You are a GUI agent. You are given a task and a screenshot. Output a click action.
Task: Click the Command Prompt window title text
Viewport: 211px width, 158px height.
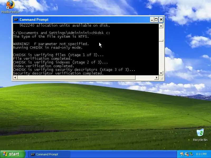tap(34, 19)
